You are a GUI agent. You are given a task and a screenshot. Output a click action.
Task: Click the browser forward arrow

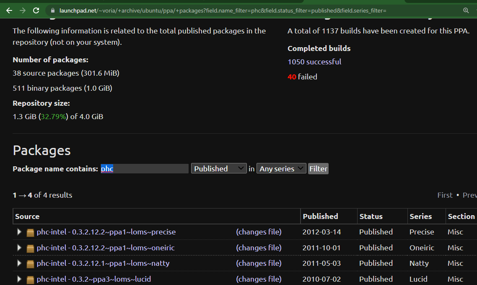click(23, 10)
